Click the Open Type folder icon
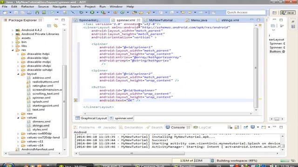Image resolution: width=298 pixels, height=167 pixels. pyautogui.click(x=135, y=13)
